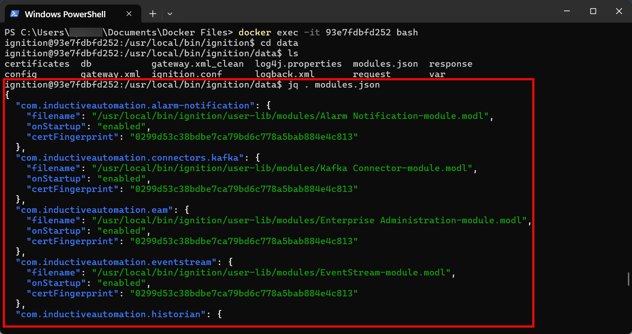The width and height of the screenshot is (632, 334).
Task: Click the eventstream JSON key
Action: coord(116,262)
